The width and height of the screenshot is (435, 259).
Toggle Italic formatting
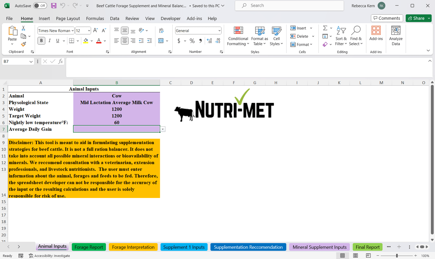pyautogui.click(x=50, y=41)
